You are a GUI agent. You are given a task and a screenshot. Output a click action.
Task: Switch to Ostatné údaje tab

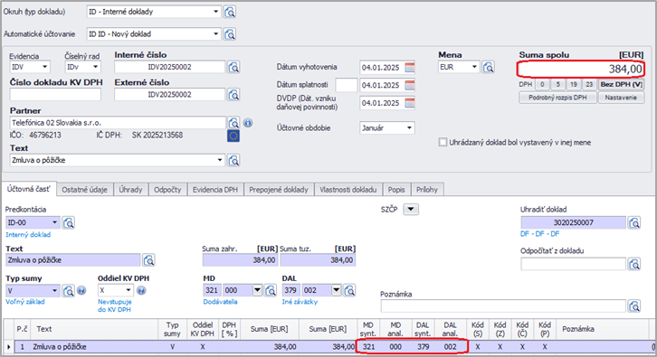[x=85, y=190]
